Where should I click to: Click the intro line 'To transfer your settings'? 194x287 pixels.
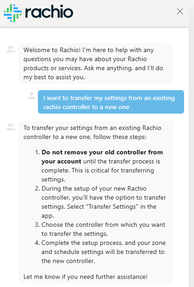click(x=92, y=132)
